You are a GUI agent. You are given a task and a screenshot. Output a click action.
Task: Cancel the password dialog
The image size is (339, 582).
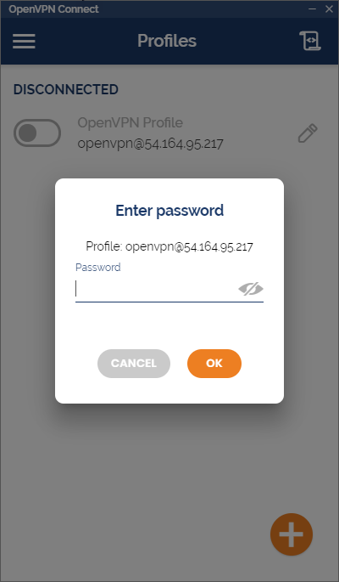(x=134, y=364)
